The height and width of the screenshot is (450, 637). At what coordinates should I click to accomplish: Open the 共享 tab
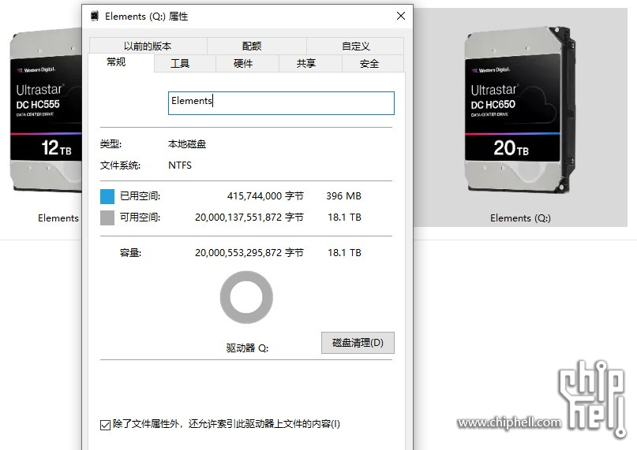pos(310,64)
